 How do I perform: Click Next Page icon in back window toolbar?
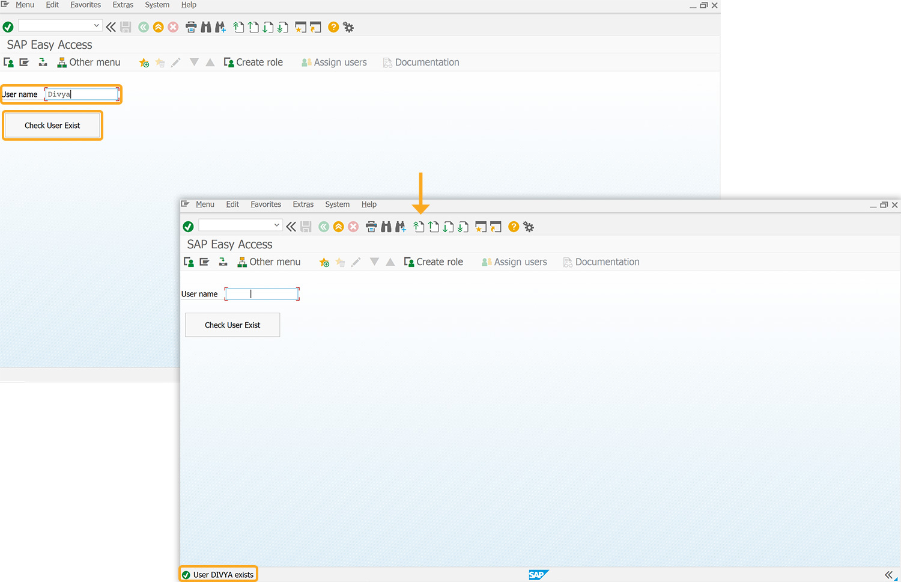click(x=268, y=27)
